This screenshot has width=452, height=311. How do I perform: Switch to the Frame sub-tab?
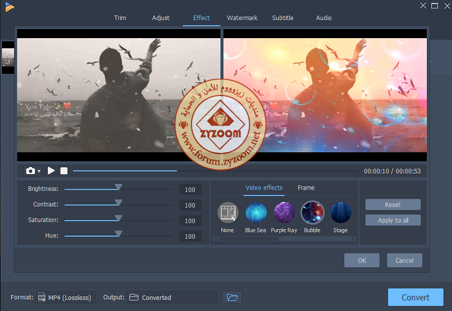coord(306,188)
